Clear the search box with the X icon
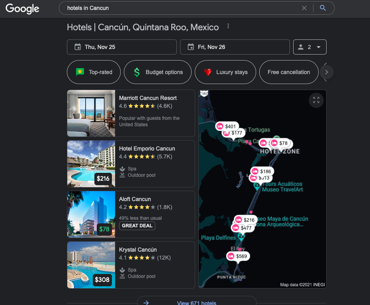This screenshot has width=370, height=305. click(304, 8)
